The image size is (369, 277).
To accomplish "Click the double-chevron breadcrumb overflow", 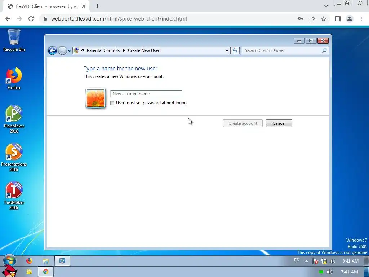I will point(83,50).
